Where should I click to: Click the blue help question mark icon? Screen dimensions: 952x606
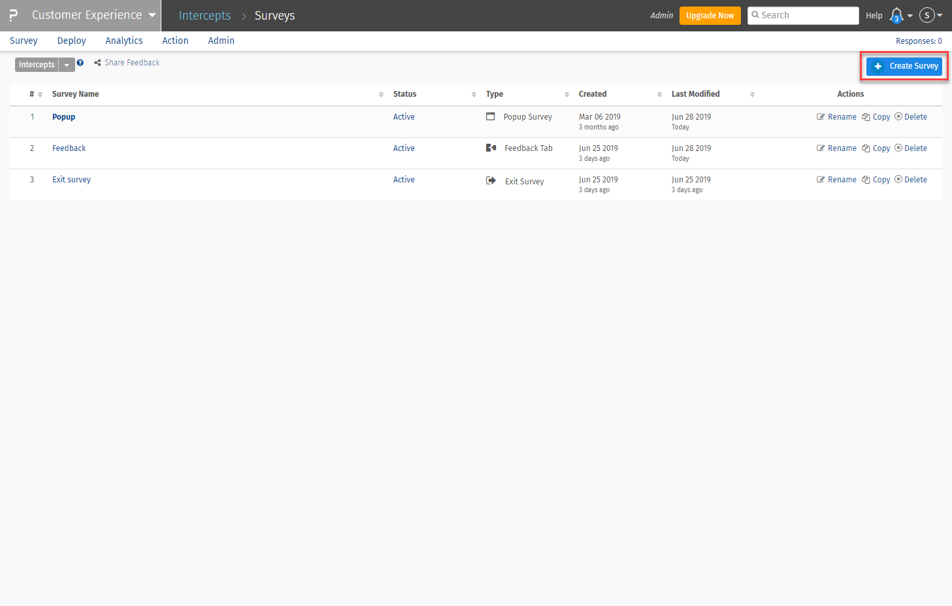80,63
